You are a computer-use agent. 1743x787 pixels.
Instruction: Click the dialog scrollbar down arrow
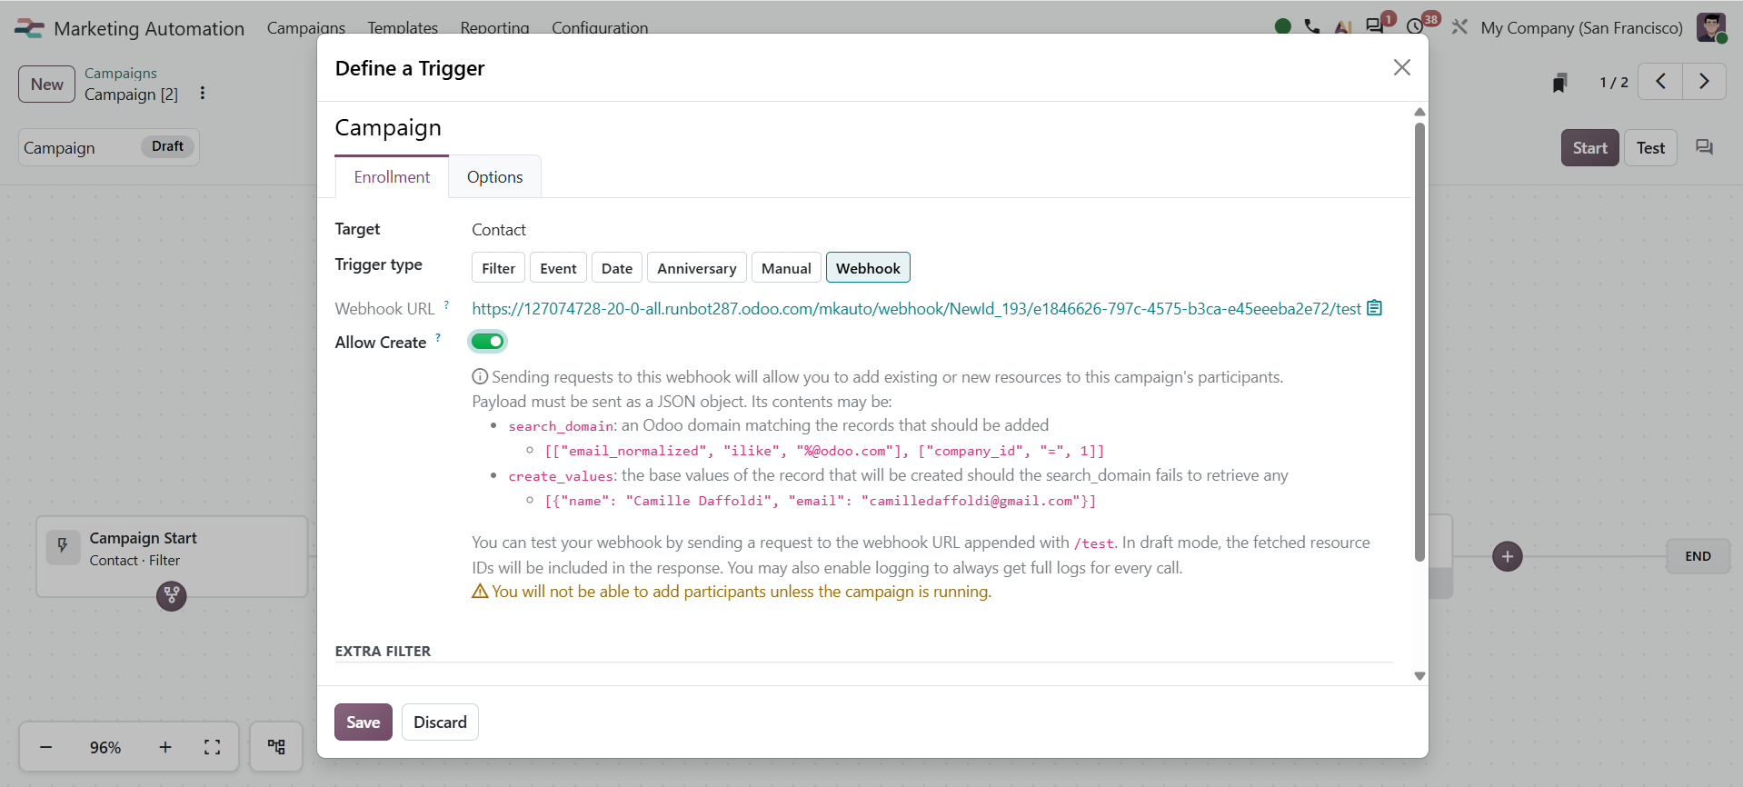pyautogui.click(x=1419, y=676)
